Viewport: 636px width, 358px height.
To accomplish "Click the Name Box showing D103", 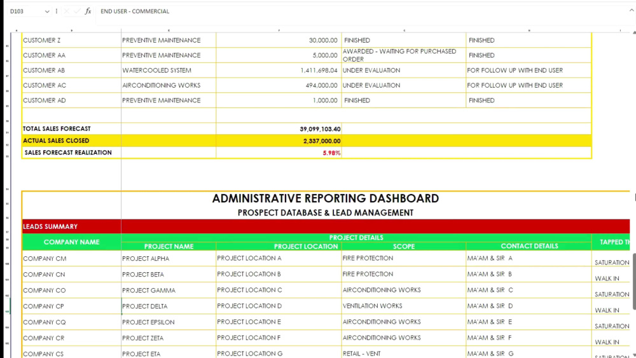I will (x=24, y=11).
